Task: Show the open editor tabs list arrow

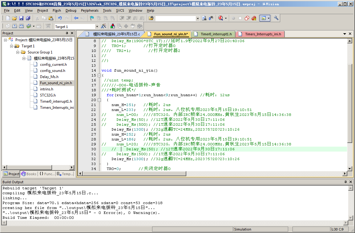Action: (x=345, y=34)
